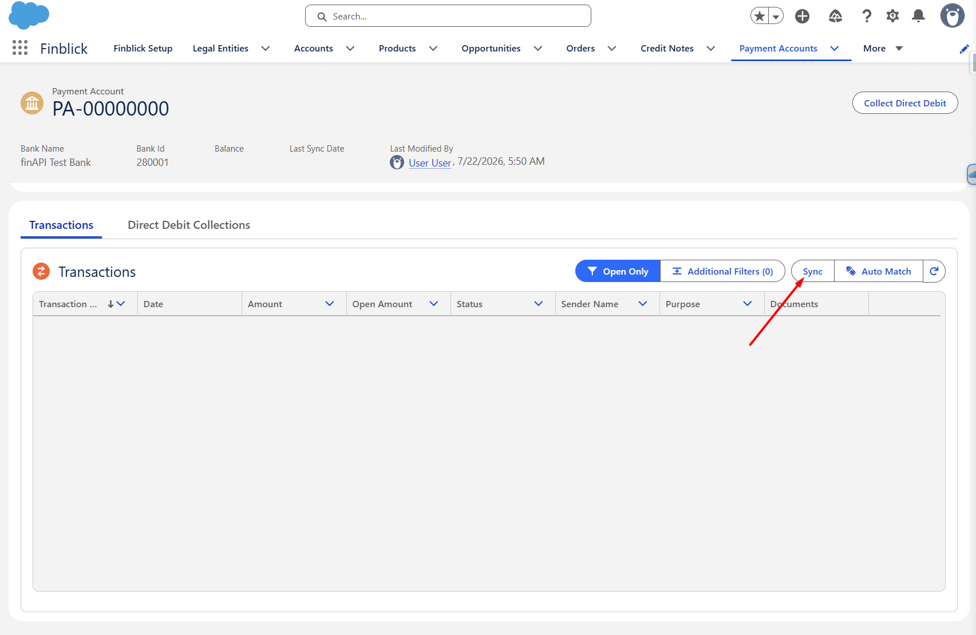This screenshot has width=976, height=635.
Task: Open the Purpose column menu chevron
Action: click(748, 304)
